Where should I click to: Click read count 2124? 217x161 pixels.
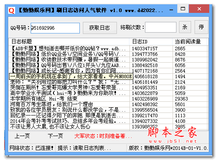(x=180, y=82)
